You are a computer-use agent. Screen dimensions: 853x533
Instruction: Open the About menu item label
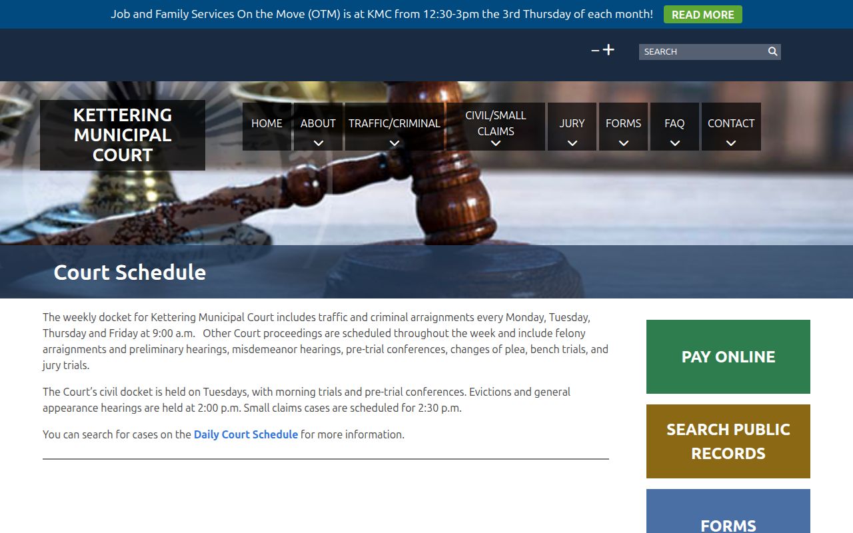click(318, 123)
